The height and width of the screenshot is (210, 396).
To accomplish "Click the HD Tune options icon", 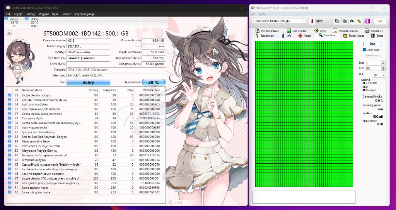I will (359, 21).
